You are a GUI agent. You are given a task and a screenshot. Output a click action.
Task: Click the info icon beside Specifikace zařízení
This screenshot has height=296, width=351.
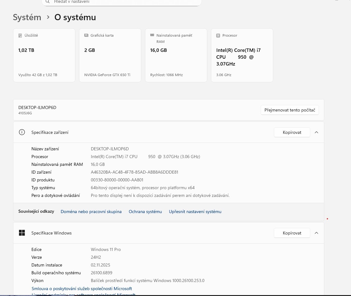[22, 132]
